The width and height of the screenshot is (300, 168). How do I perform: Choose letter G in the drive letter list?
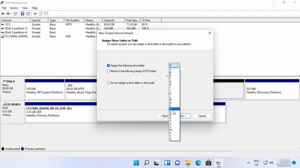174,82
